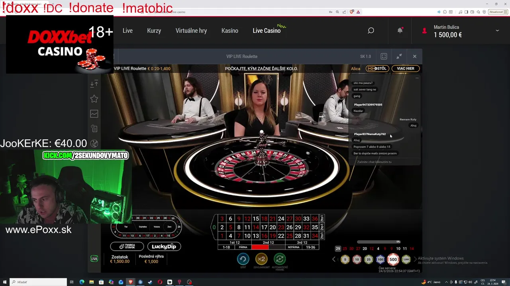Screen dimensions: 510x286
Task: Shrink the game window with collapse arrows
Action: click(399, 56)
